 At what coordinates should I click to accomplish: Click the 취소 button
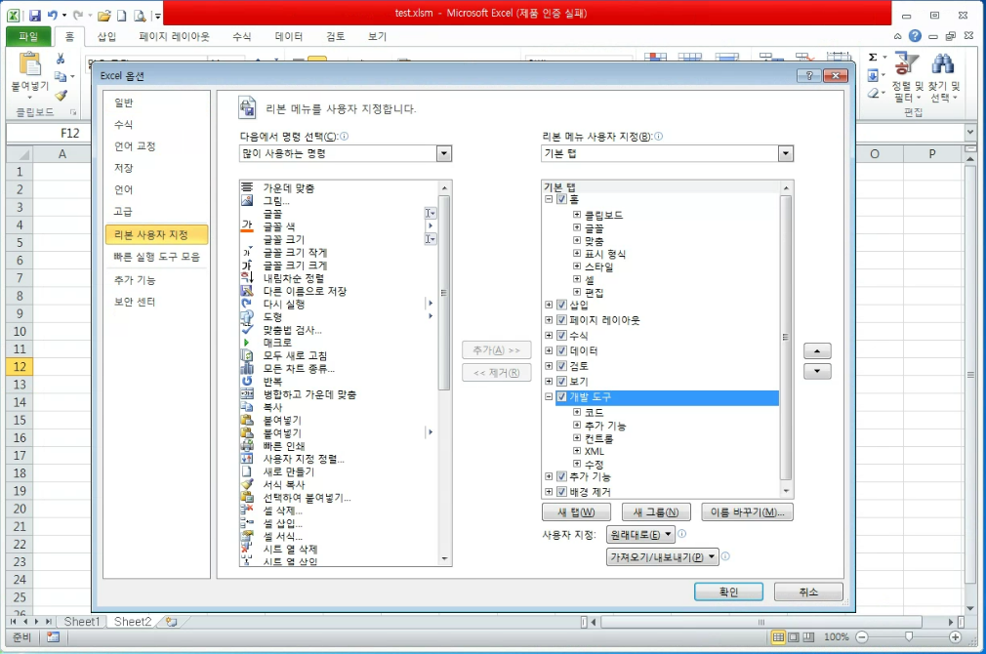click(x=808, y=593)
